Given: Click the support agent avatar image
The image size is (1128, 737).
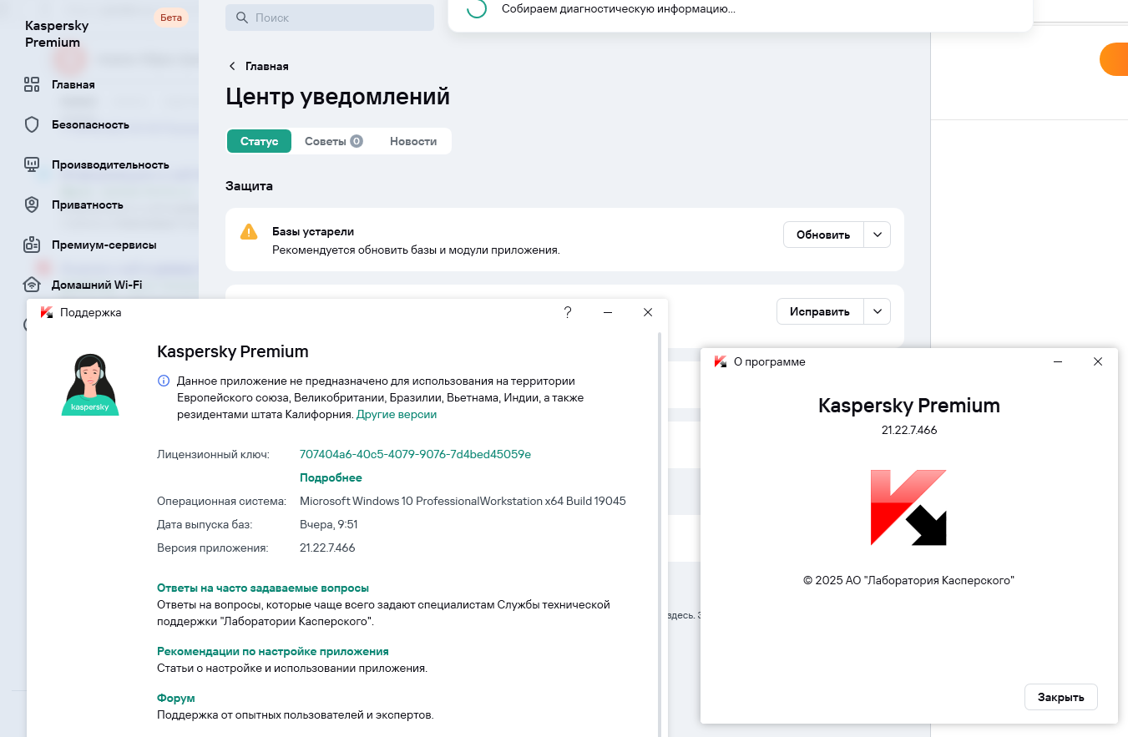Looking at the screenshot, I should coord(90,385).
